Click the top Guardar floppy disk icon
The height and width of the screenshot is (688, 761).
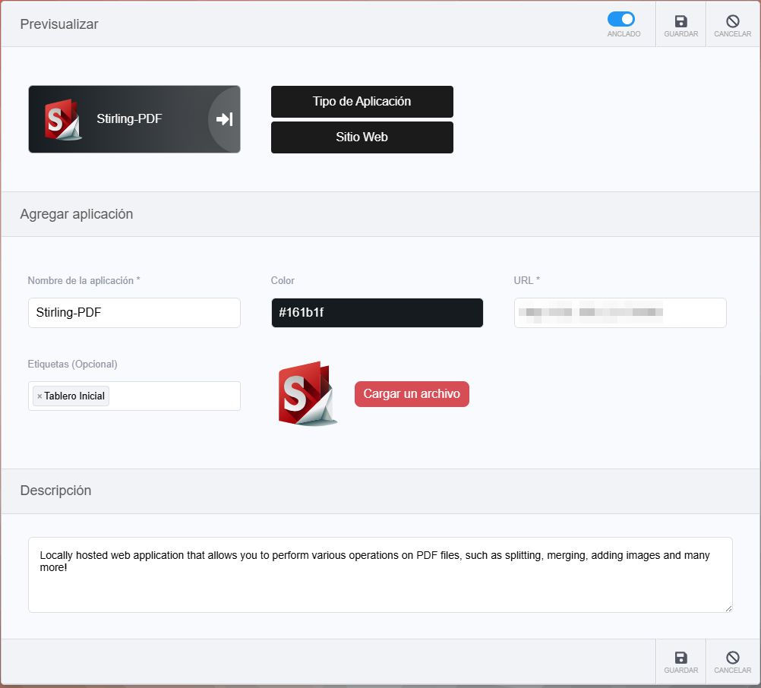coord(680,22)
